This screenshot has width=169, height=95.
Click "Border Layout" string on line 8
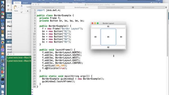coord(71,29)
